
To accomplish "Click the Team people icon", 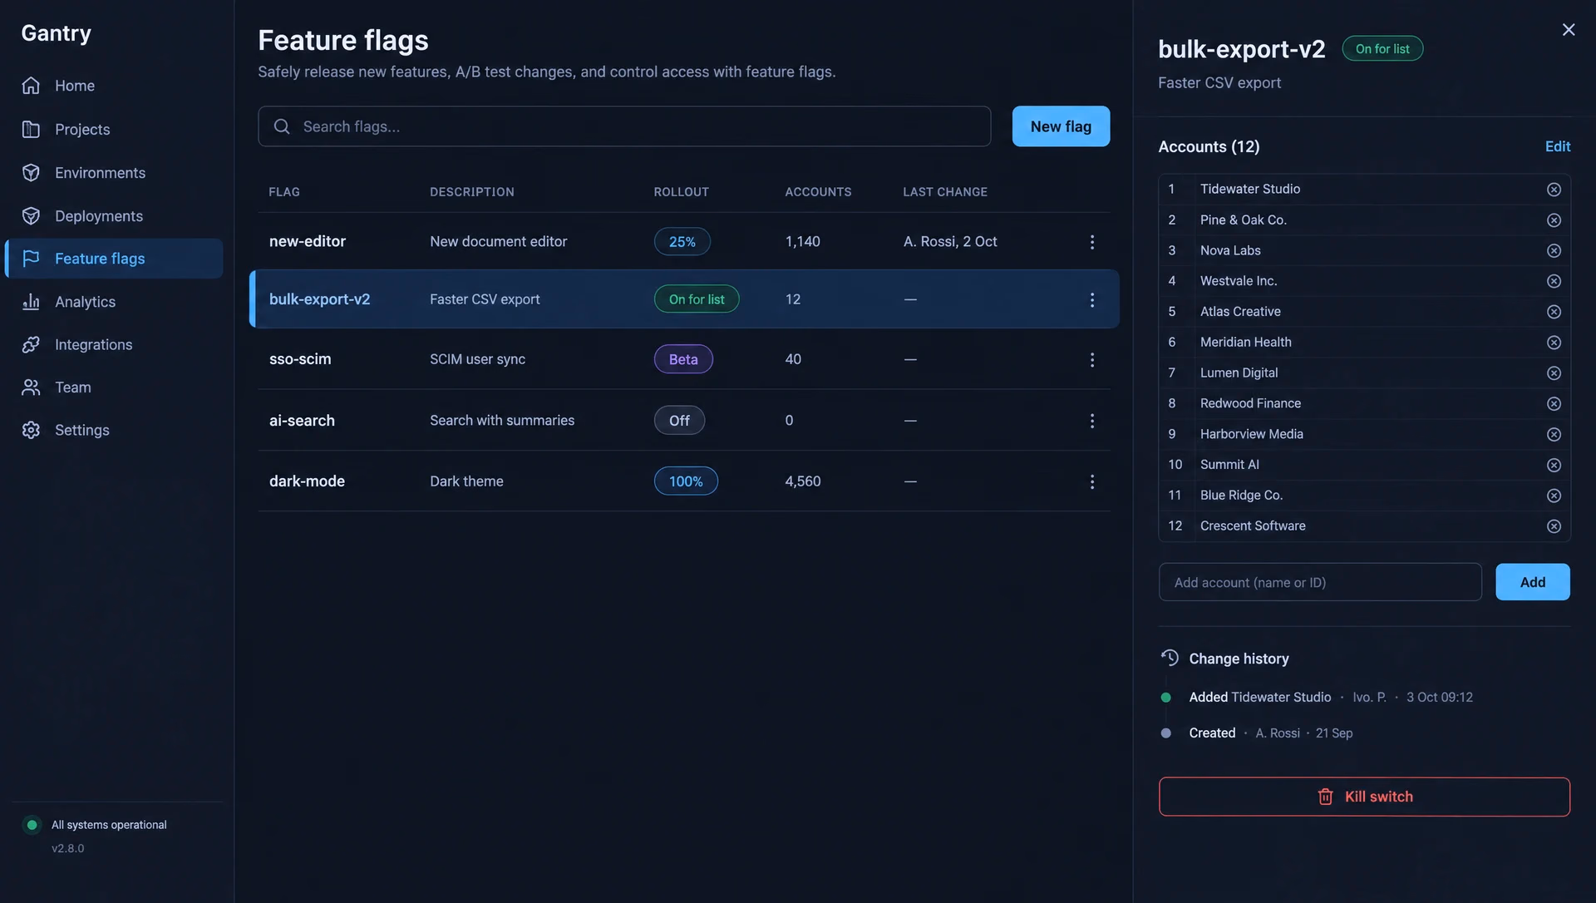I will (x=31, y=387).
